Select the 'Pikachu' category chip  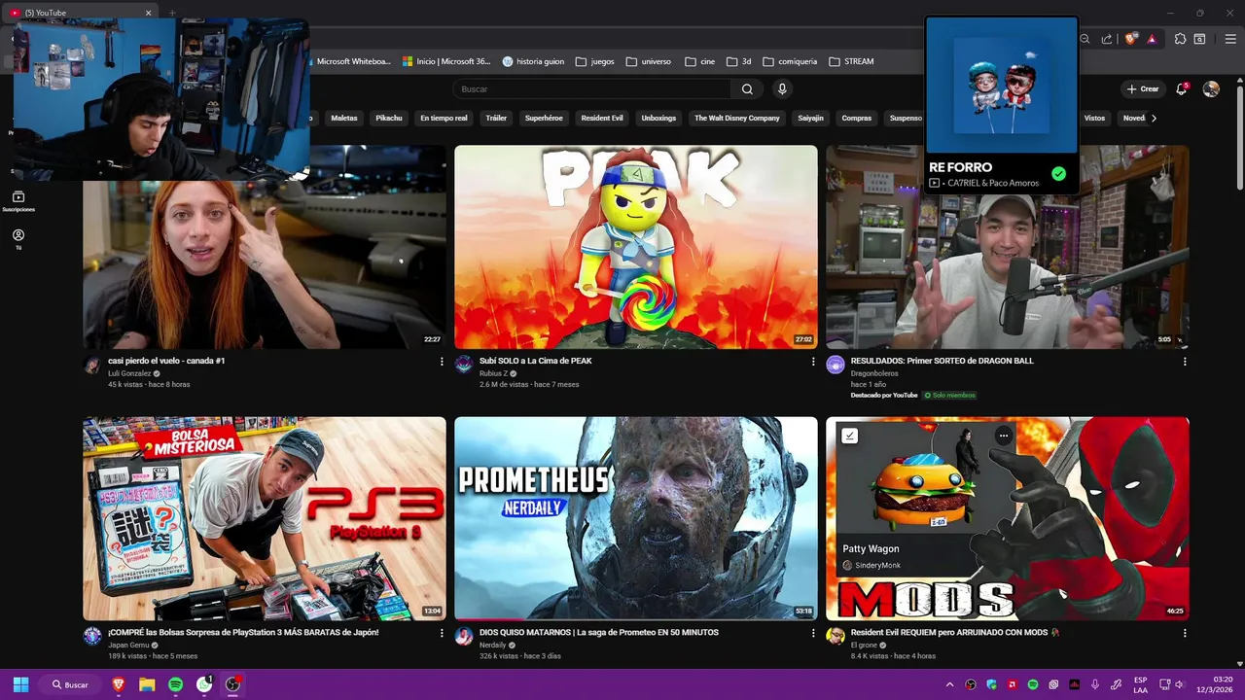click(x=389, y=118)
